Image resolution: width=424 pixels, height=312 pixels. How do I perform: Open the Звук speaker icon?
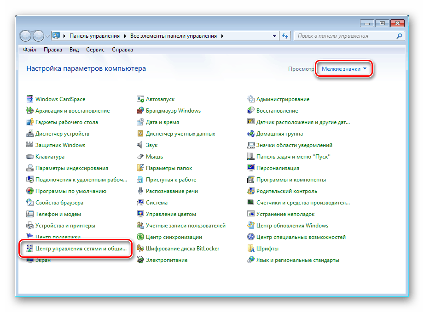pos(140,145)
